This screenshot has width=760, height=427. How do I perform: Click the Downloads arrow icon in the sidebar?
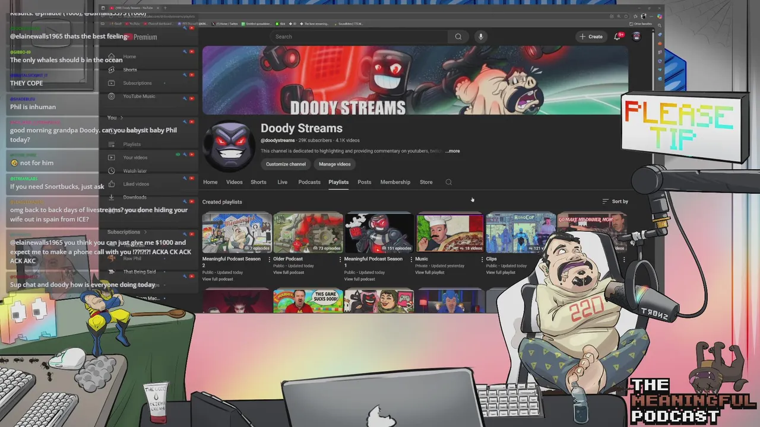[x=111, y=197]
